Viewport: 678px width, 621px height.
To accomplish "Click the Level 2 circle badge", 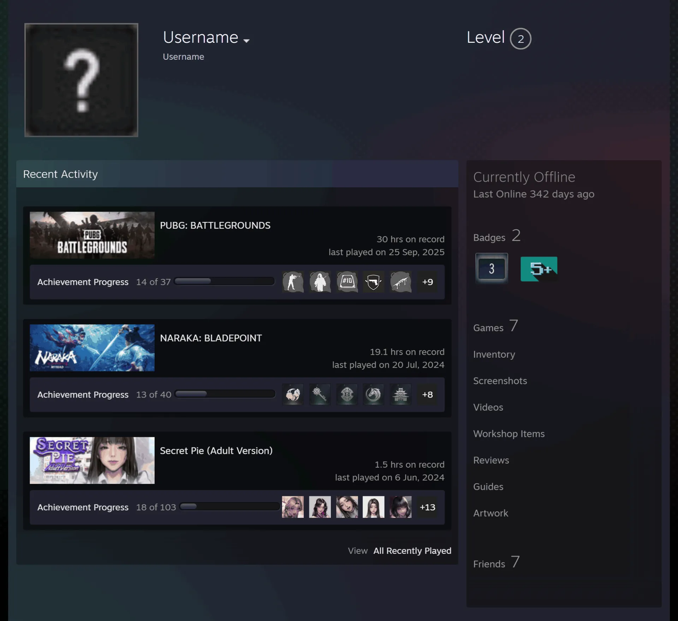I will pyautogui.click(x=521, y=39).
